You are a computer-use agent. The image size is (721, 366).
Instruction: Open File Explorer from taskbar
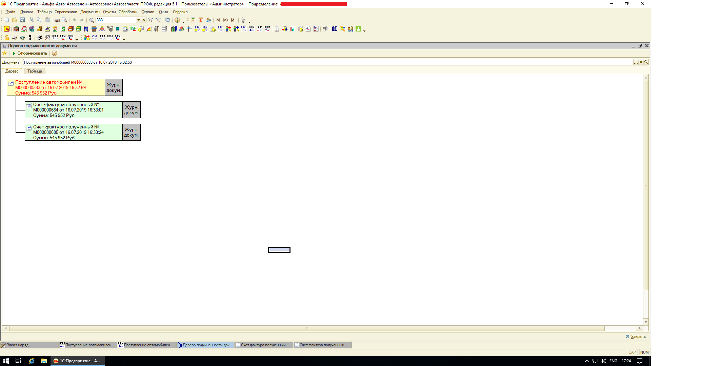point(44,361)
